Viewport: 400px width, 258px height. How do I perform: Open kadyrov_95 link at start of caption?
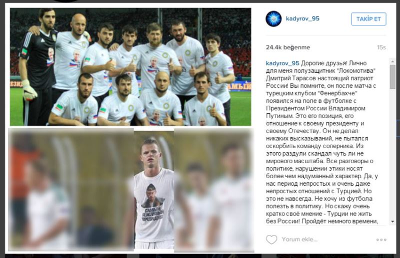[x=282, y=63]
